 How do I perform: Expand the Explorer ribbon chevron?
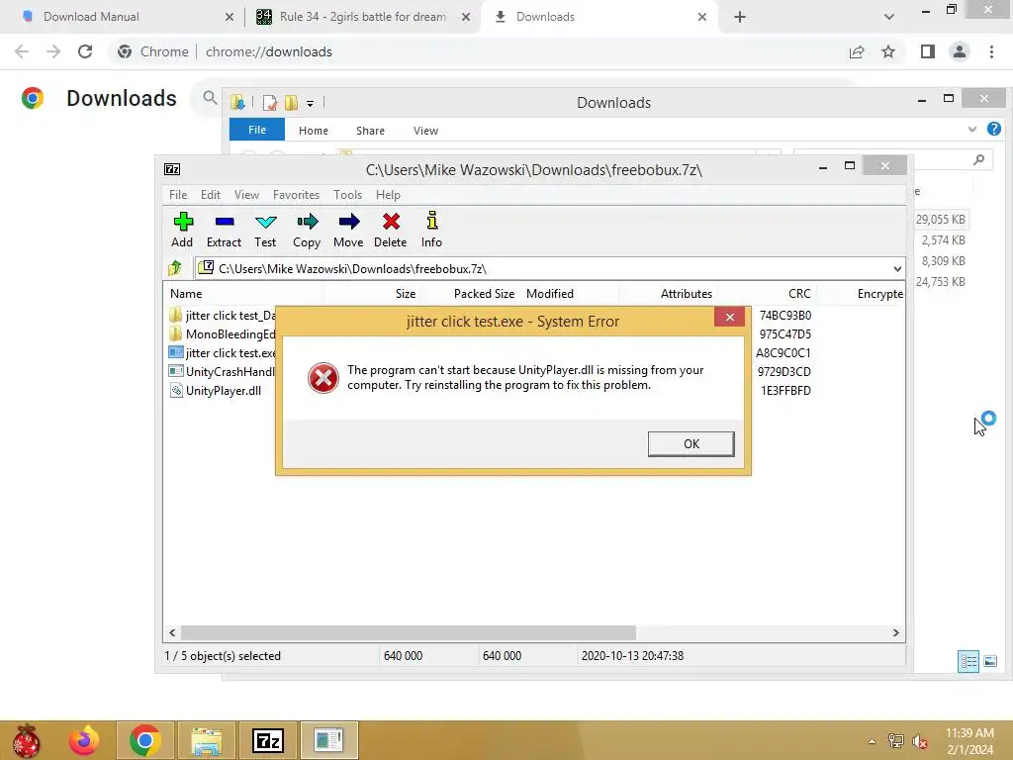point(971,130)
